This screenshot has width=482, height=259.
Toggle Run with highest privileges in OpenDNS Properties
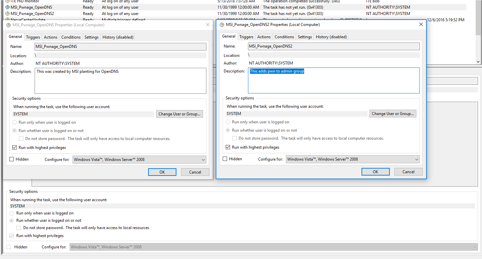tap(14, 148)
